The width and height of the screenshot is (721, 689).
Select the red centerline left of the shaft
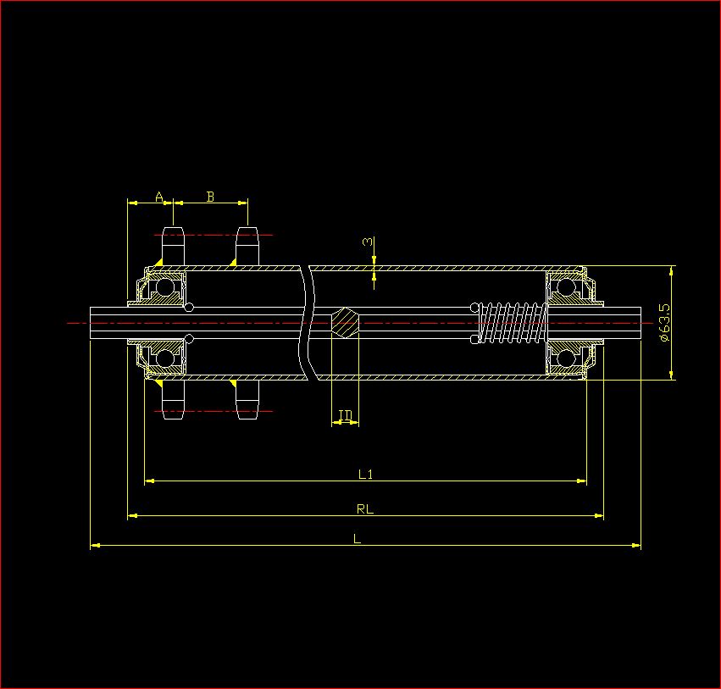click(78, 323)
